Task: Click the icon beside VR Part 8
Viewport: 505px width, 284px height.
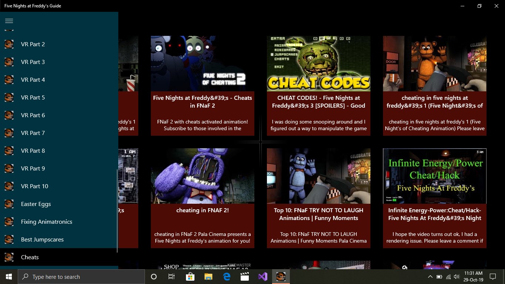Action: coord(9,151)
